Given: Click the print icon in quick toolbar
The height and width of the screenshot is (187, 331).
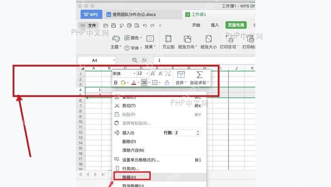Looking at the screenshot, I should click(129, 26).
